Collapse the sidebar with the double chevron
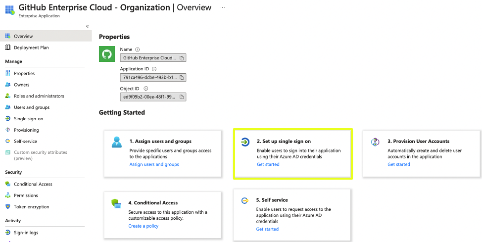The height and width of the screenshot is (242, 482). [x=88, y=26]
